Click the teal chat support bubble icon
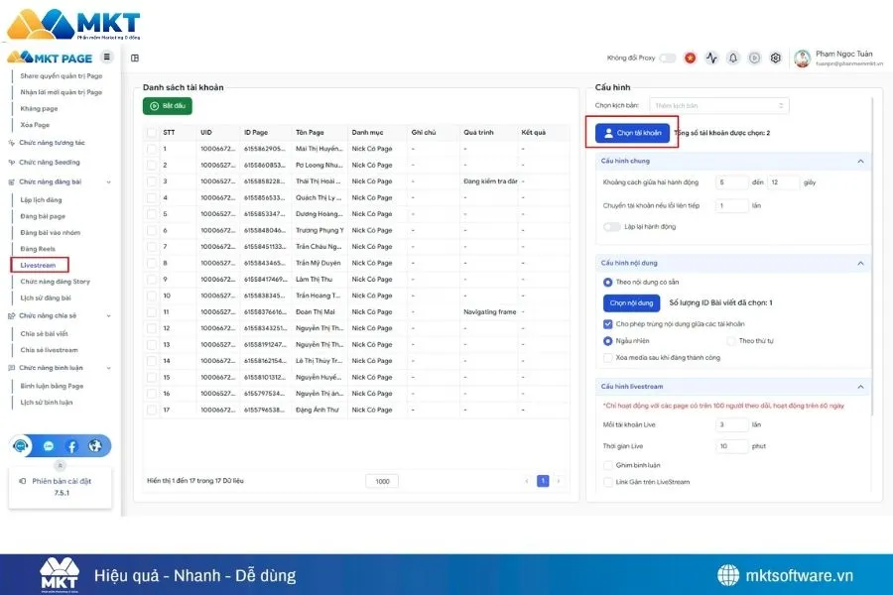Image resolution: width=893 pixels, height=595 pixels. pyautogui.click(x=22, y=445)
